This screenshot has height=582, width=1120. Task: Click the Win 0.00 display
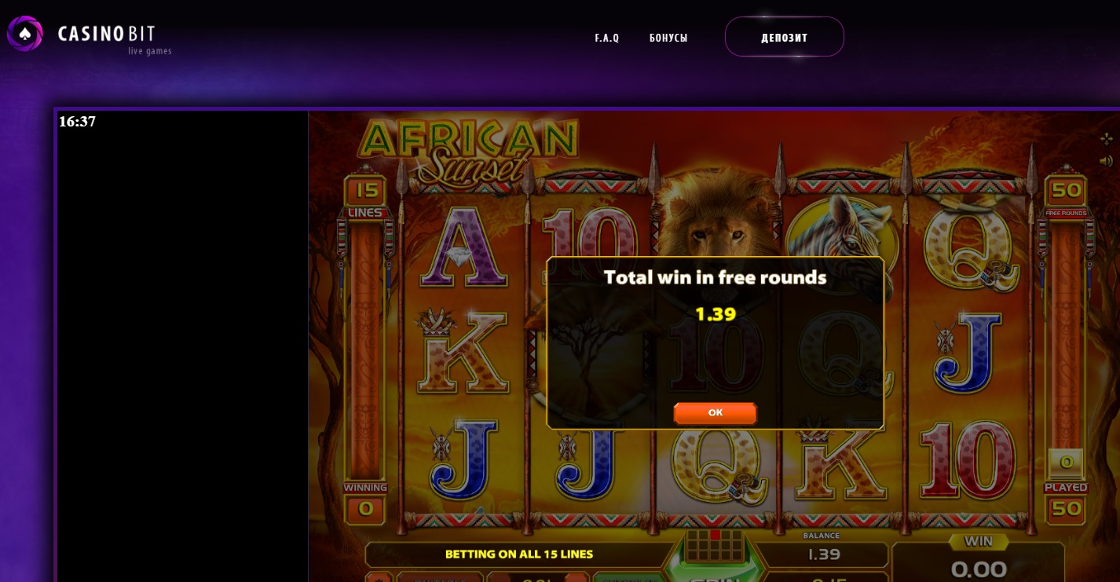pyautogui.click(x=979, y=558)
